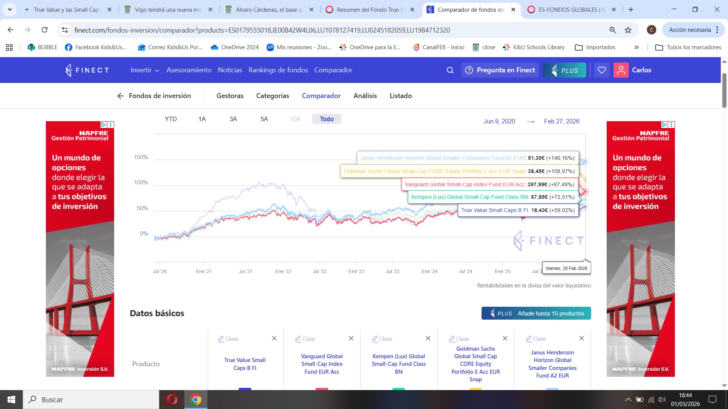Image resolution: width=728 pixels, height=409 pixels.
Task: Go back using the Fondos de inversión arrow
Action: click(x=121, y=96)
